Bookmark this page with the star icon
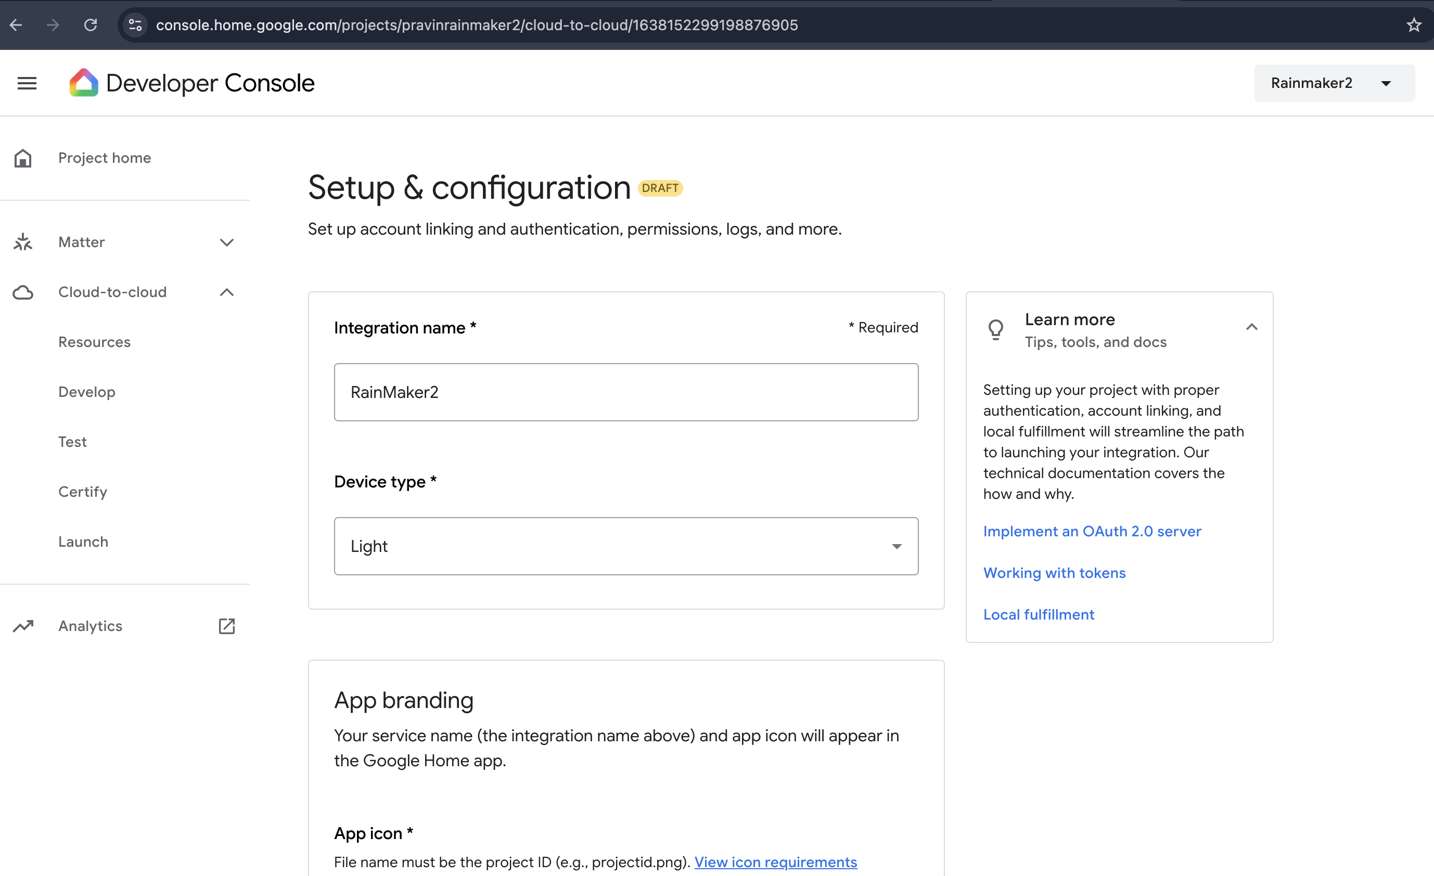Image resolution: width=1434 pixels, height=876 pixels. [1414, 25]
